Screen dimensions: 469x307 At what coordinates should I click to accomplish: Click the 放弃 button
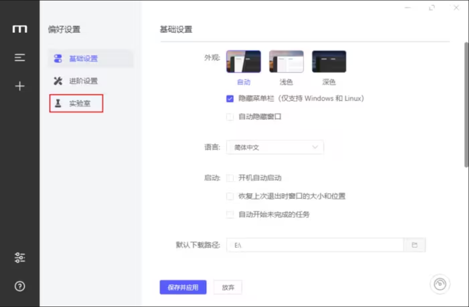228,287
